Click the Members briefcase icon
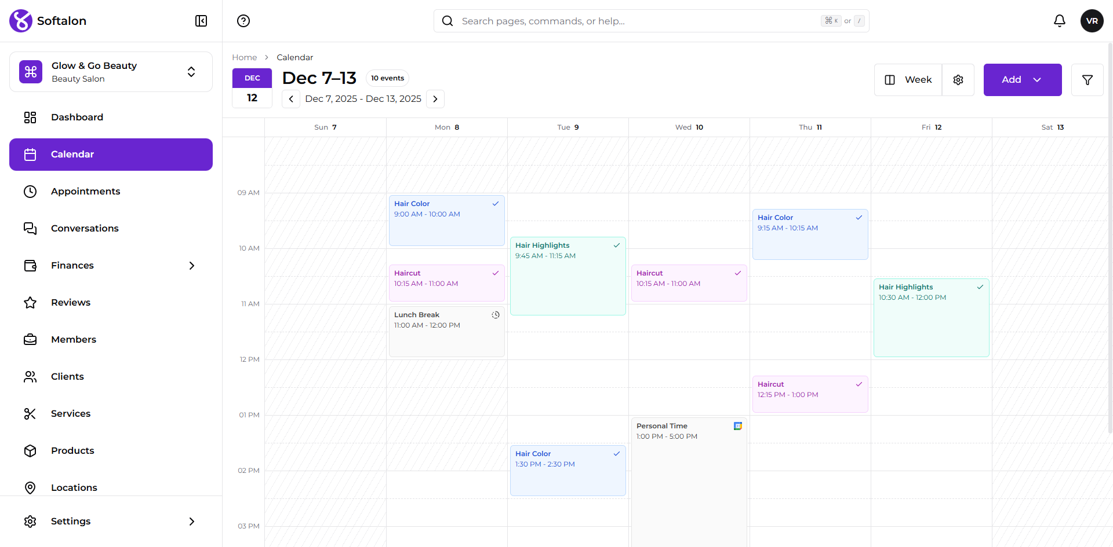Viewport: 1113px width, 547px height. [30, 340]
